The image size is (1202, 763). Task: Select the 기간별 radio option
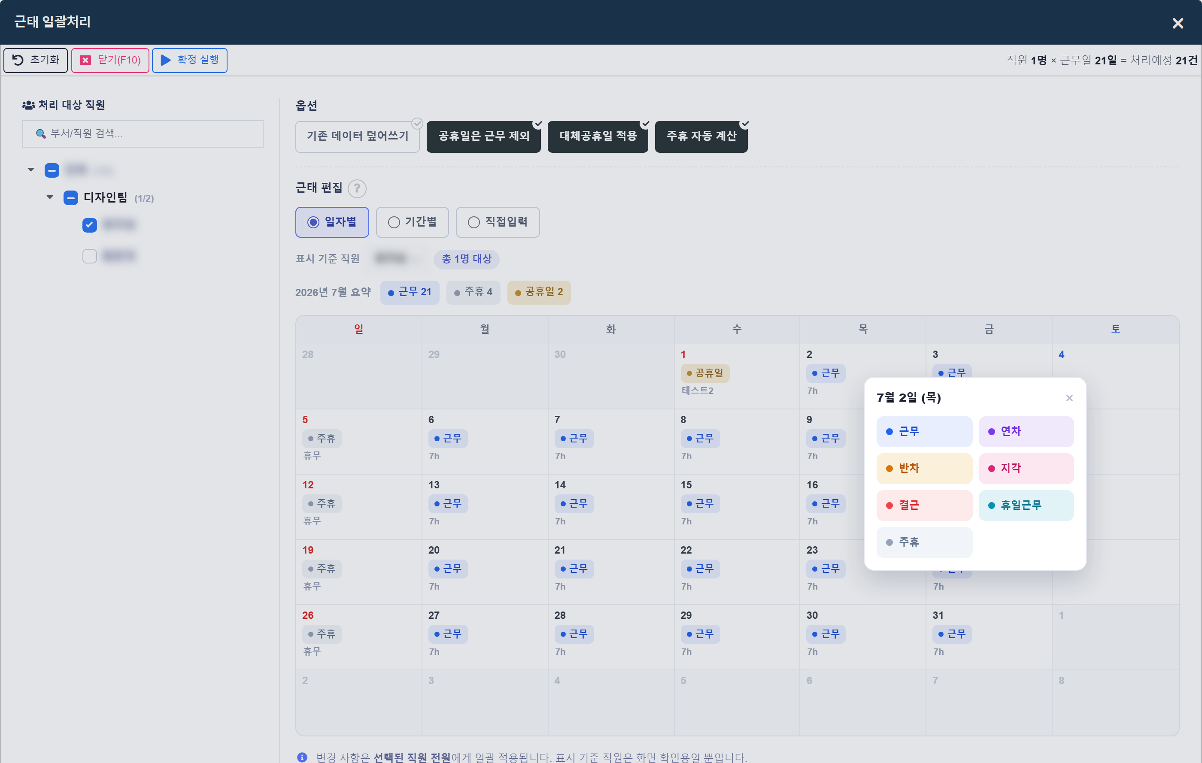tap(412, 222)
